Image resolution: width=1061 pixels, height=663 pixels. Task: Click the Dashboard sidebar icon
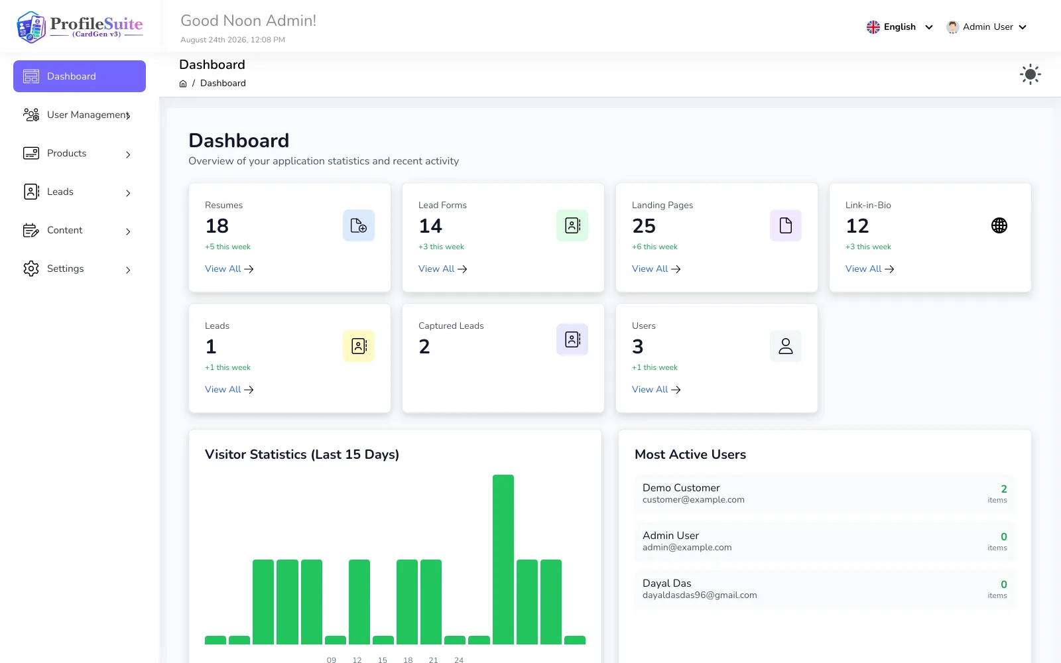[x=31, y=76]
